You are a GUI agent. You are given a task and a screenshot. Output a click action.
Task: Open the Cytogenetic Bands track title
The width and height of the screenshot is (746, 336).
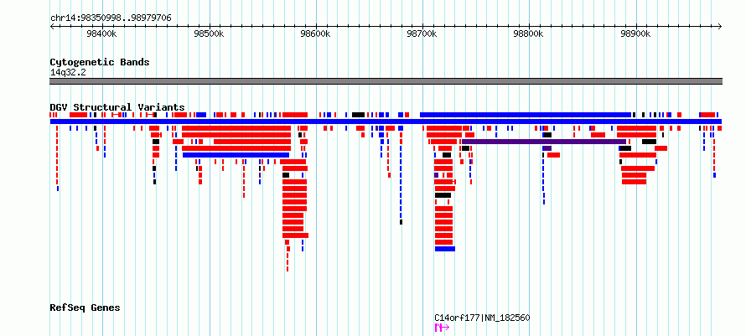[x=100, y=62]
